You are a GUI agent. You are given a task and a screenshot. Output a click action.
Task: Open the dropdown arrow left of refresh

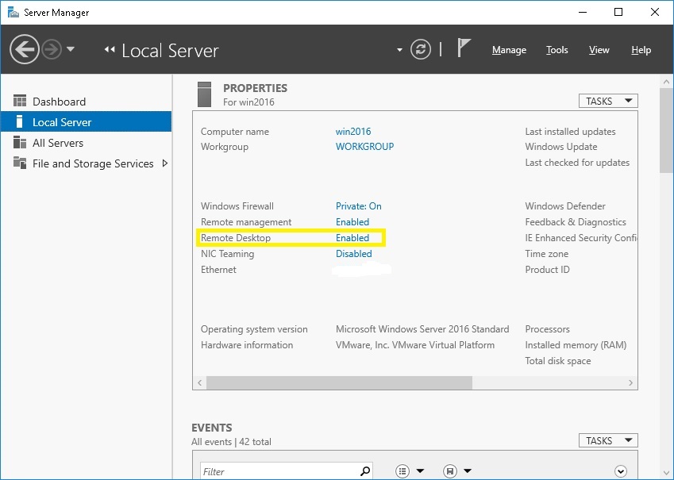pos(399,50)
